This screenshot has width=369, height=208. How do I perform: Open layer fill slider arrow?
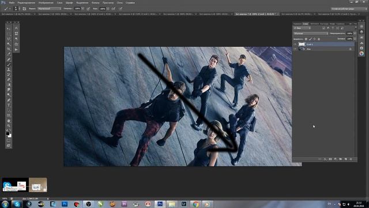pos(355,39)
